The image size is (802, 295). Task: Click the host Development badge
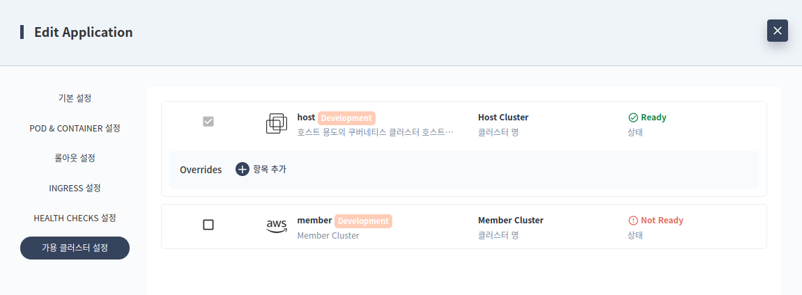pos(346,118)
